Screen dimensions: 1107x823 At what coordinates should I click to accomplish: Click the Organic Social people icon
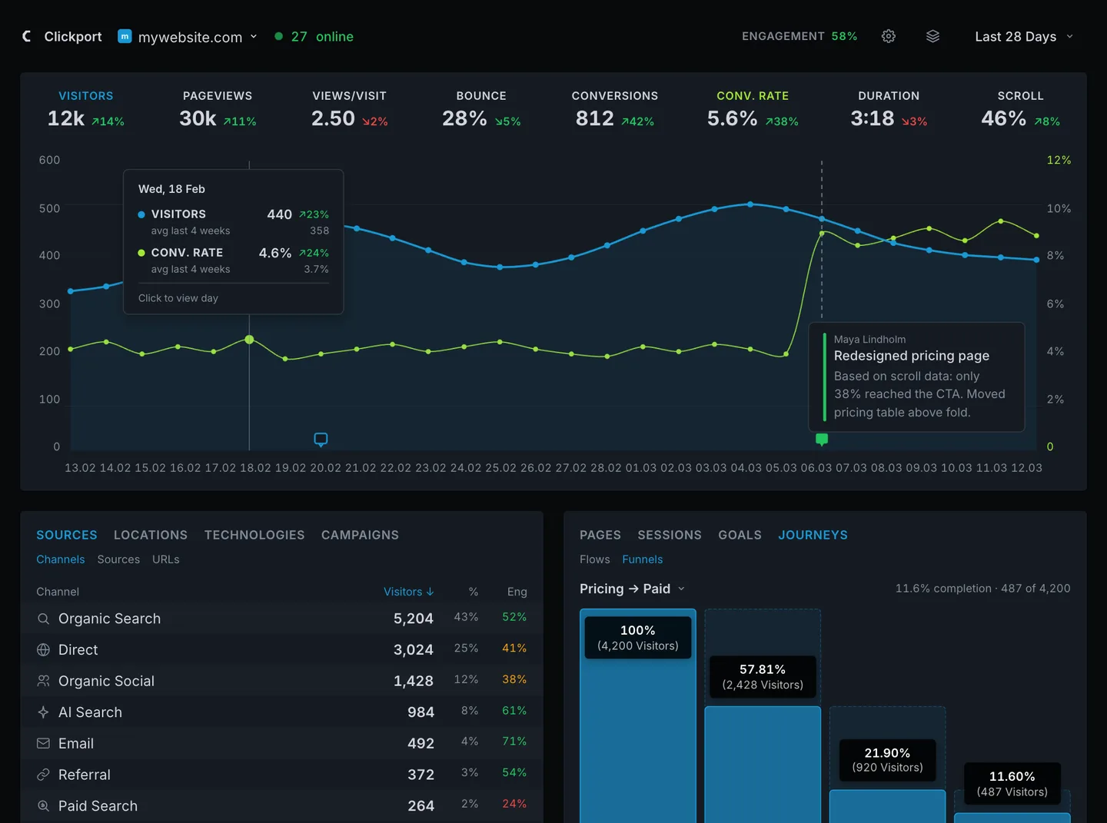(44, 681)
